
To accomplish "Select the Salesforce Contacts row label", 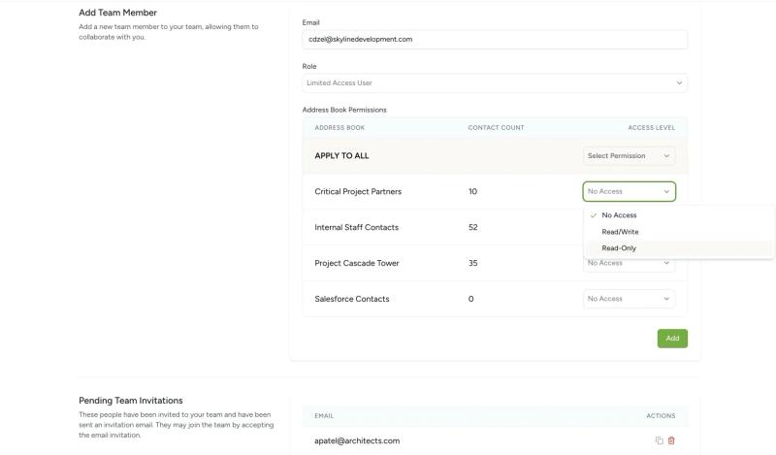I will [352, 299].
